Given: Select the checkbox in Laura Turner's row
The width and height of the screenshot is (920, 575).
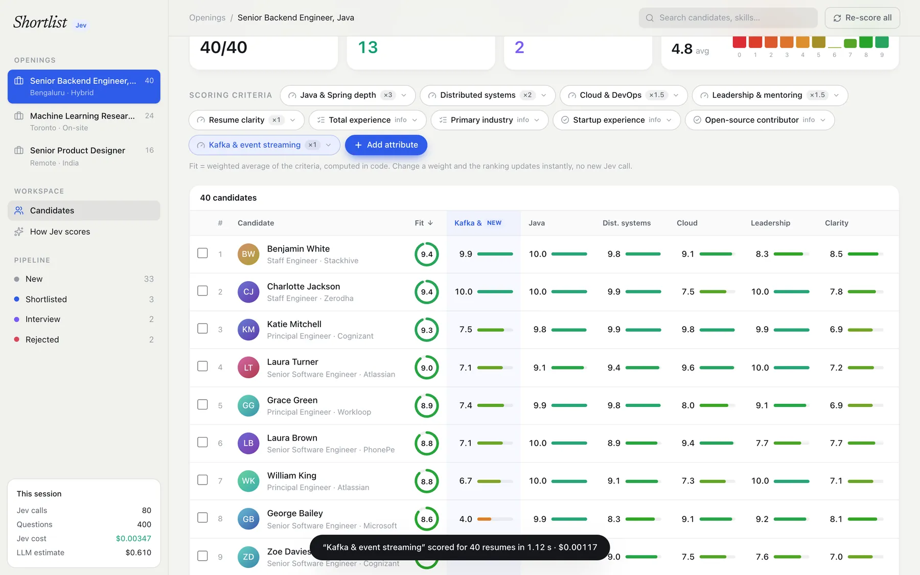Looking at the screenshot, I should click(202, 366).
